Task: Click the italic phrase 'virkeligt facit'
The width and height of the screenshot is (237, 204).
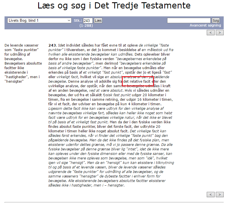Action: (67, 77)
